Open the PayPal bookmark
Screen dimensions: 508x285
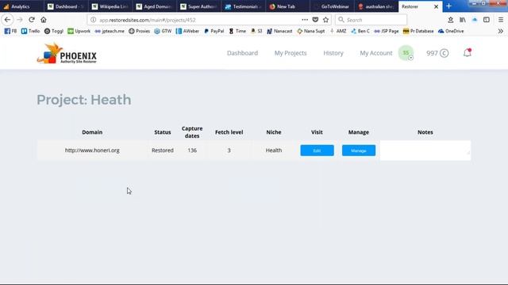pos(214,31)
